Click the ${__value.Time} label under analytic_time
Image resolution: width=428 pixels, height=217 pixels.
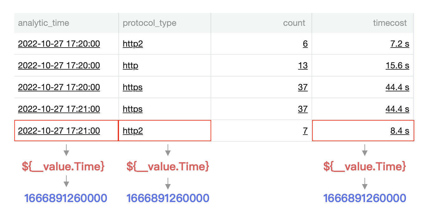coord(63,167)
